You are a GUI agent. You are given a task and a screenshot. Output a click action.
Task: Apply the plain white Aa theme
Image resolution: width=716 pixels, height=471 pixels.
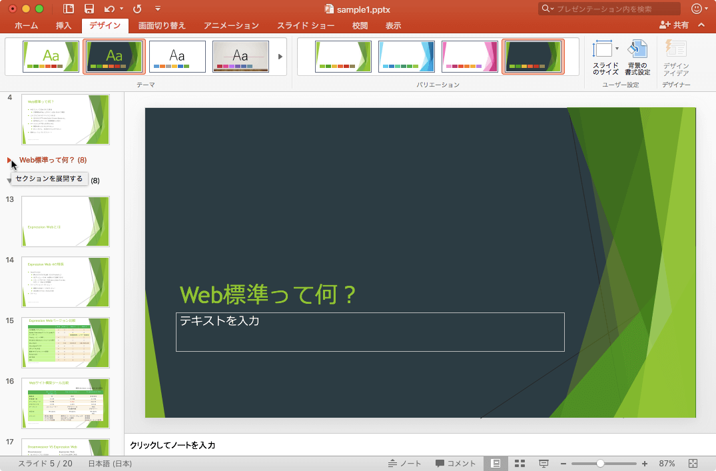[177, 57]
